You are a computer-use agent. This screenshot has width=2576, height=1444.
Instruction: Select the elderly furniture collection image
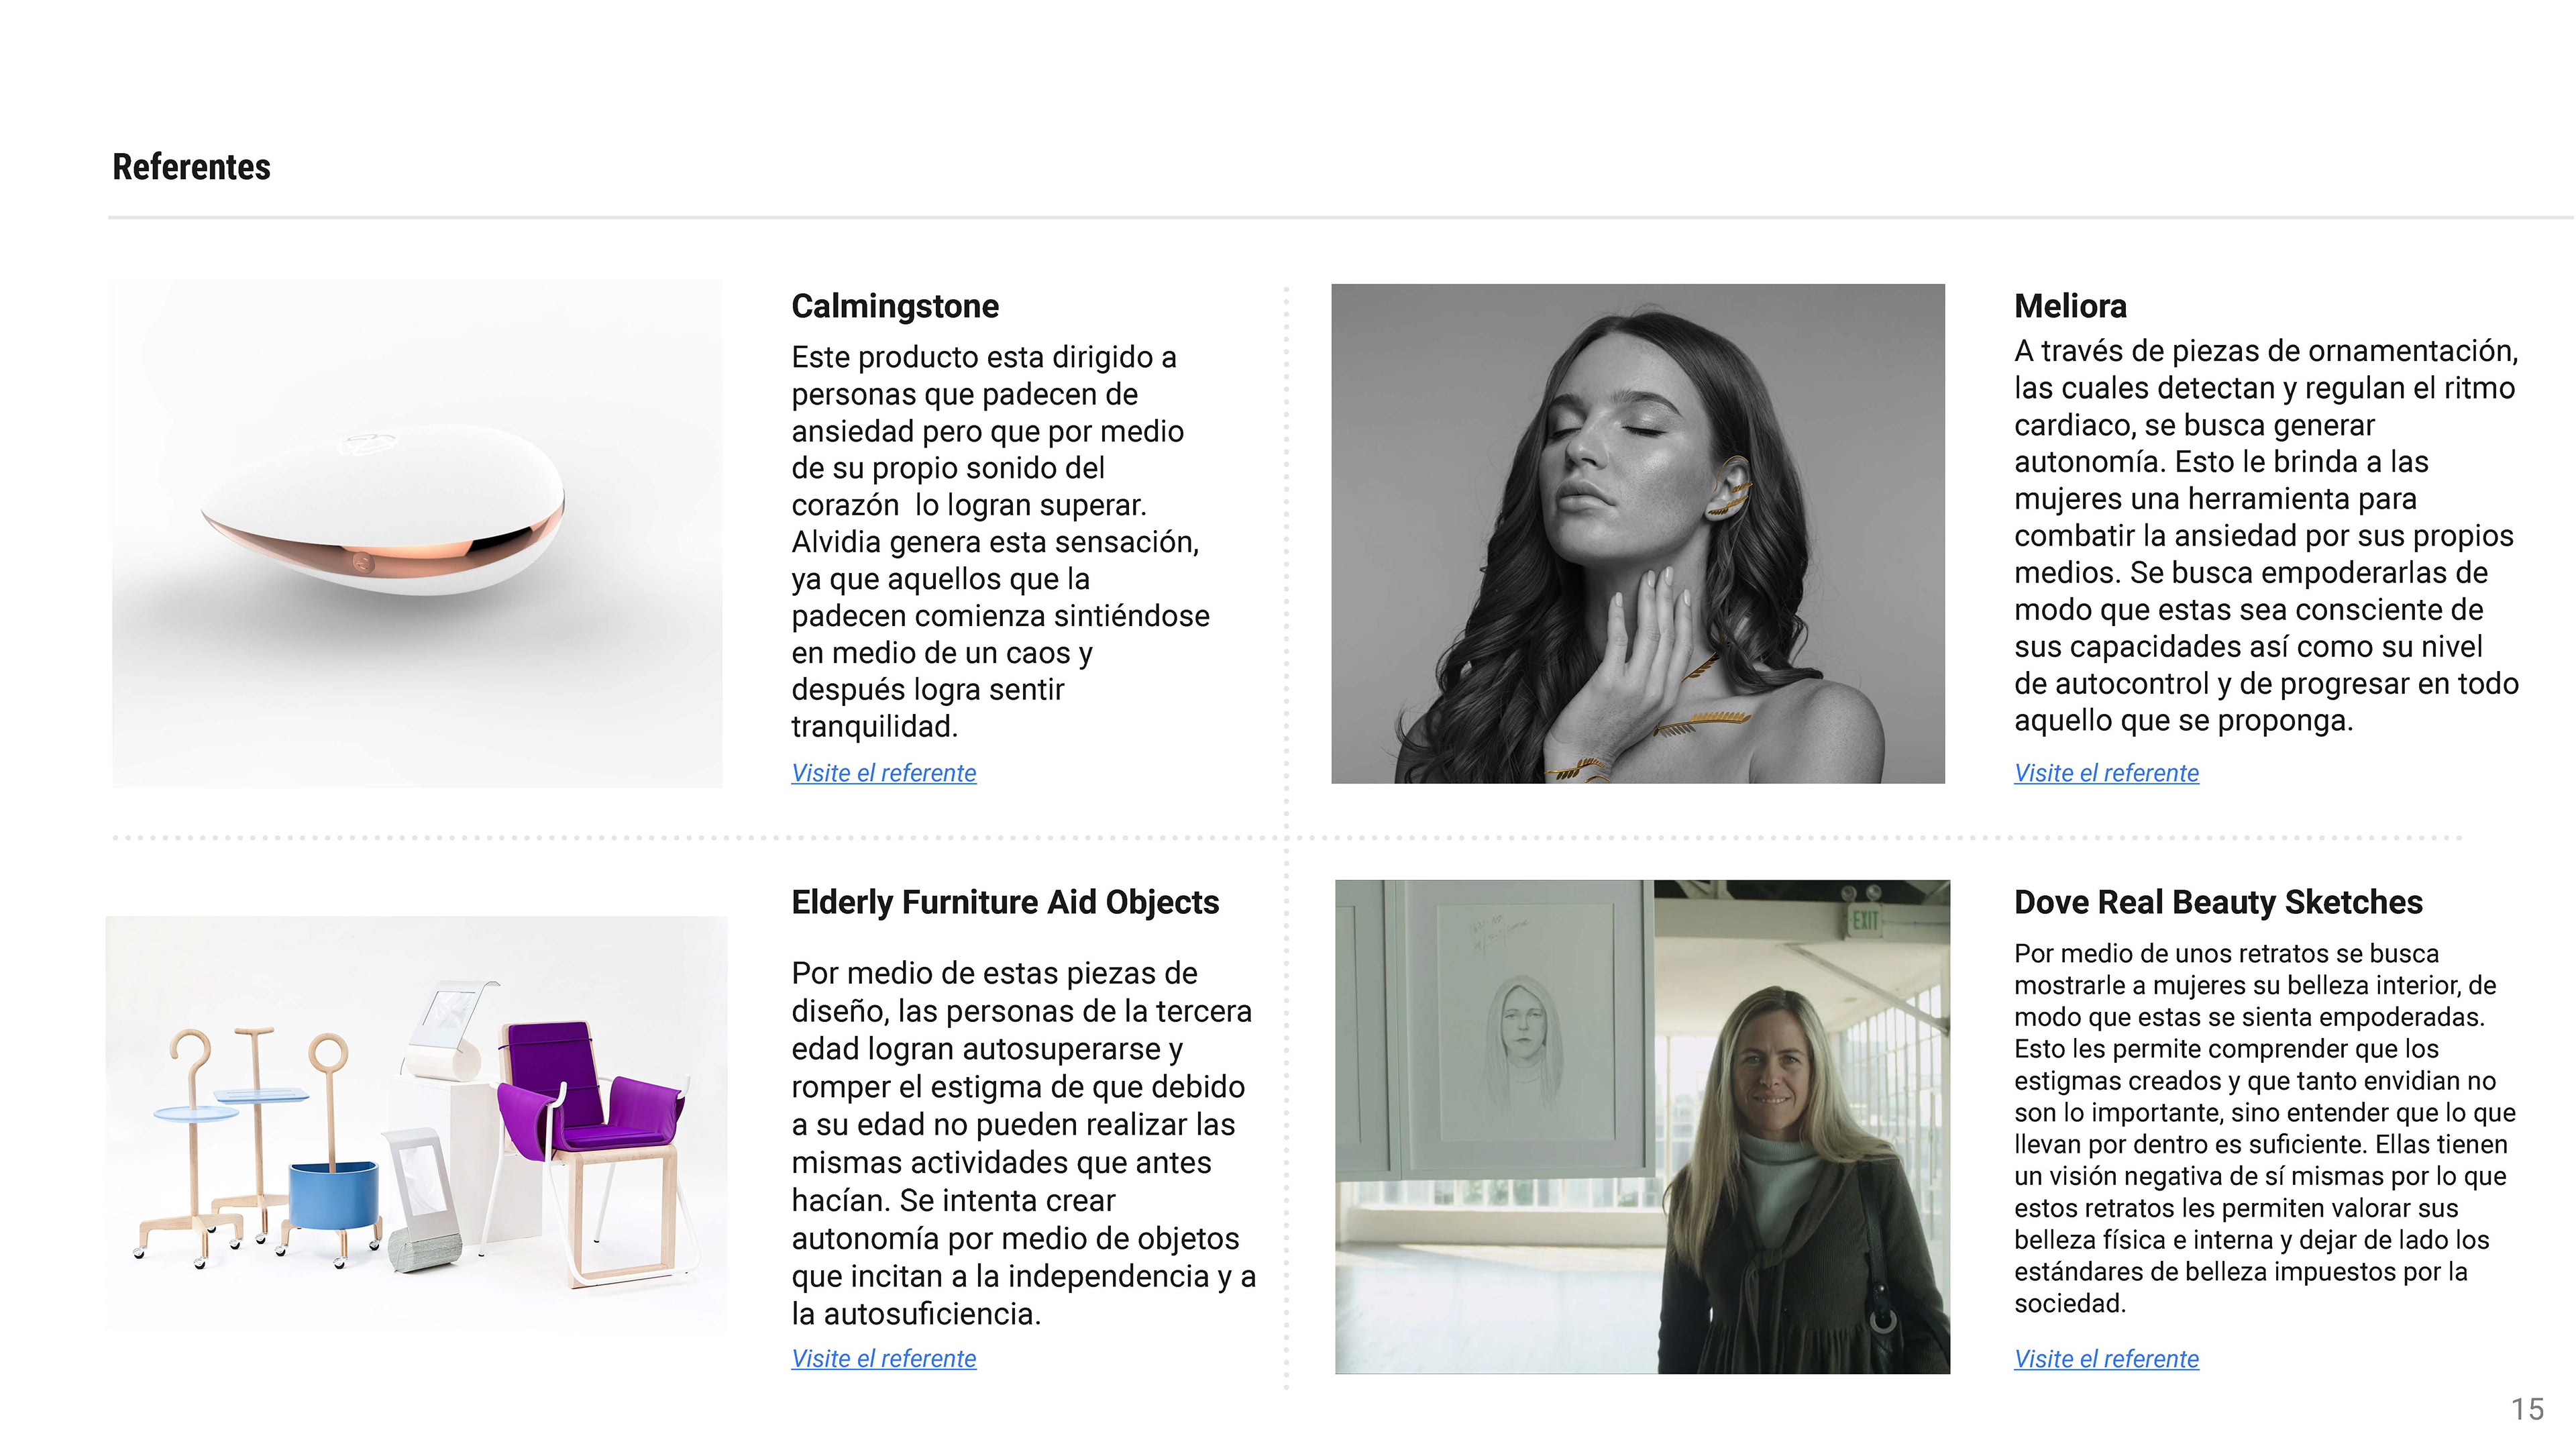pos(417,1125)
